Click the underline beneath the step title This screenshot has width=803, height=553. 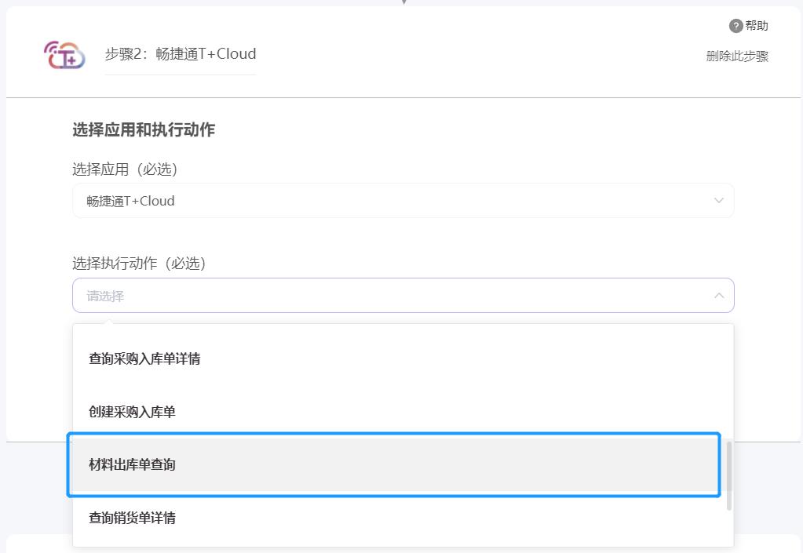pos(180,72)
